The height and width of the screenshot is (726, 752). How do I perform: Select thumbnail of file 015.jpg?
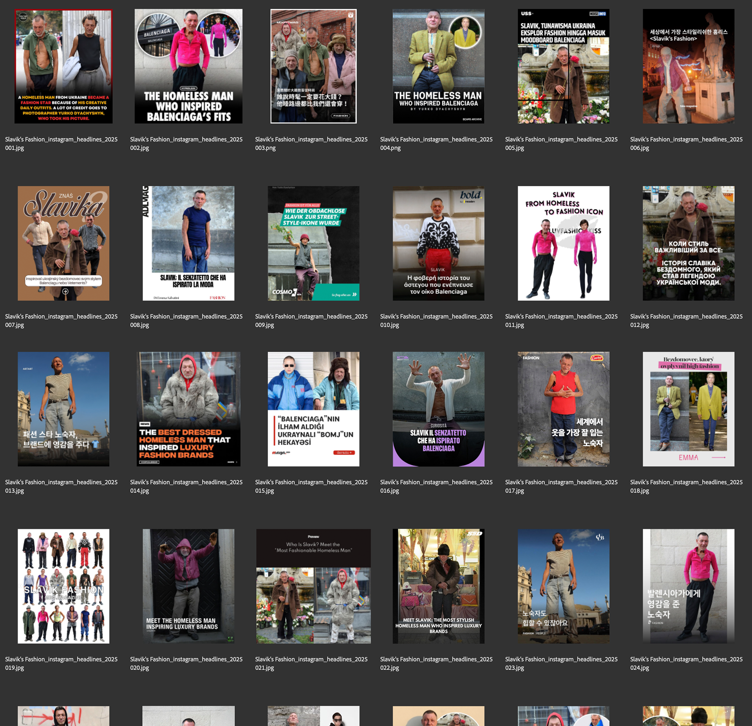313,409
